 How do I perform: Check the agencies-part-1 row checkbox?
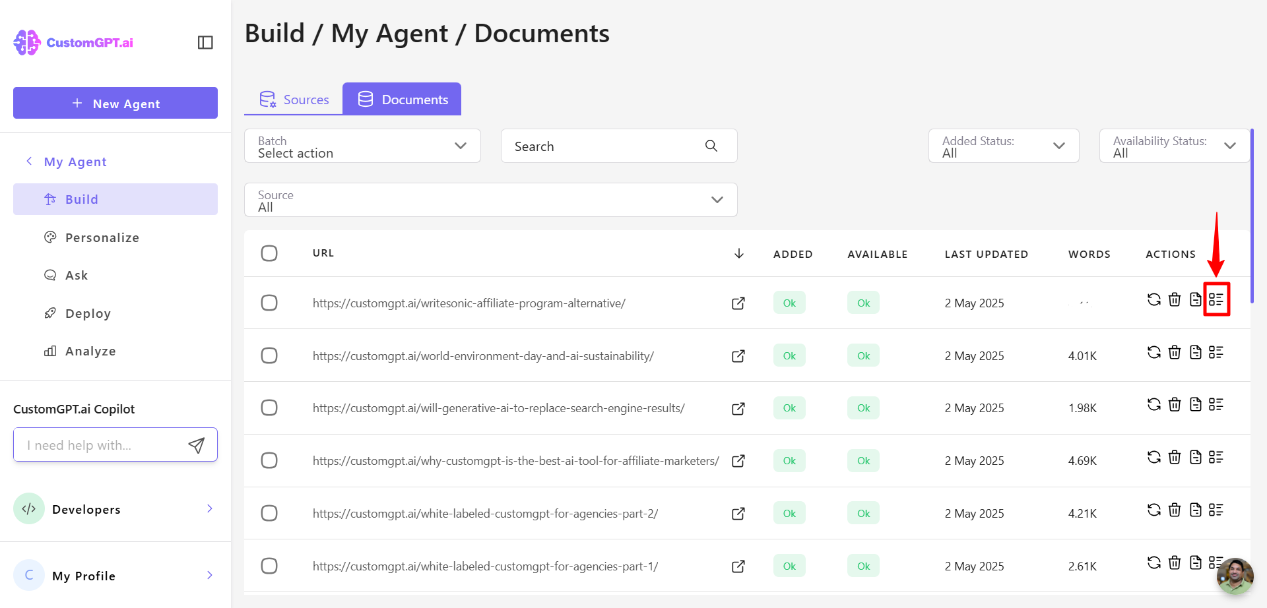pos(269,566)
